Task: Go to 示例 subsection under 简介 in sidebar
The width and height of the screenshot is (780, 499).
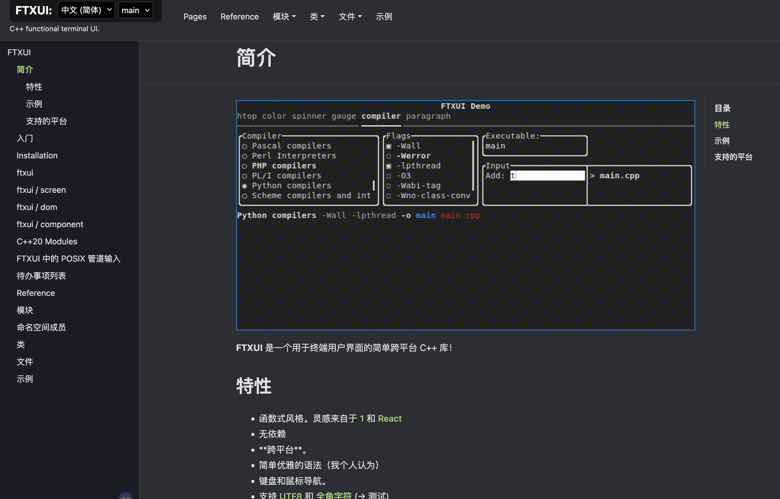Action: click(34, 104)
